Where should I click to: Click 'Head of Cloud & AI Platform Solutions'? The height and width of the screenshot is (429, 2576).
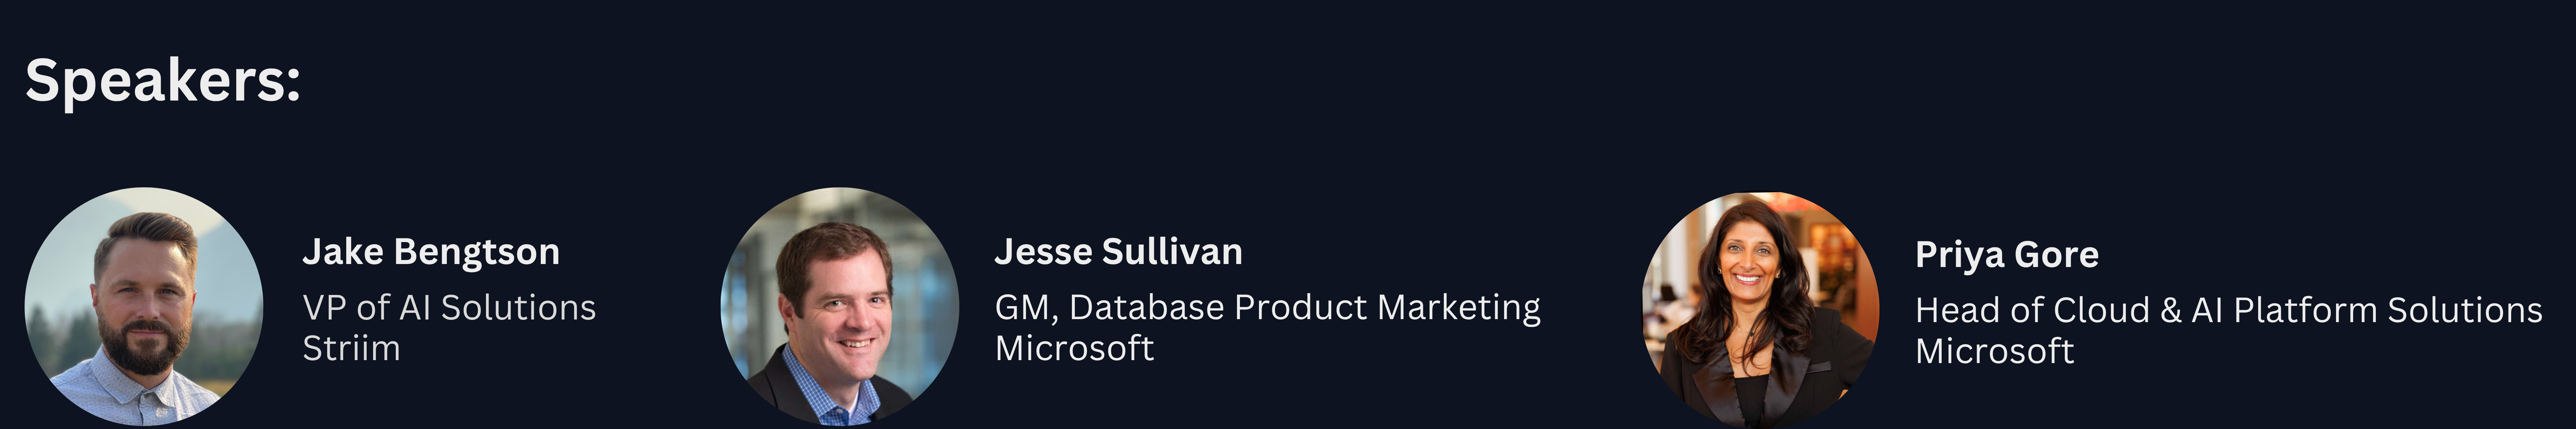click(2228, 311)
